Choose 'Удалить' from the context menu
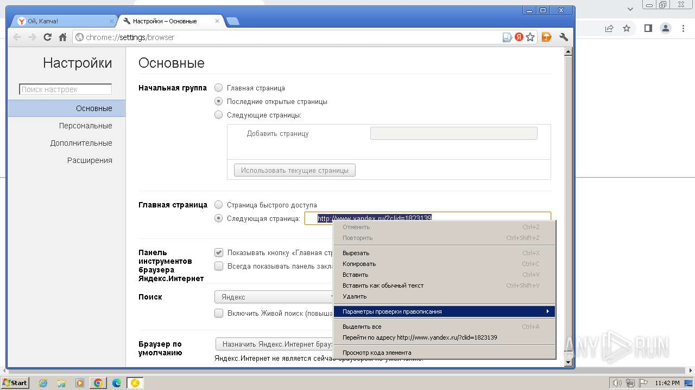Screen dimensions: 695x390 [444, 296]
